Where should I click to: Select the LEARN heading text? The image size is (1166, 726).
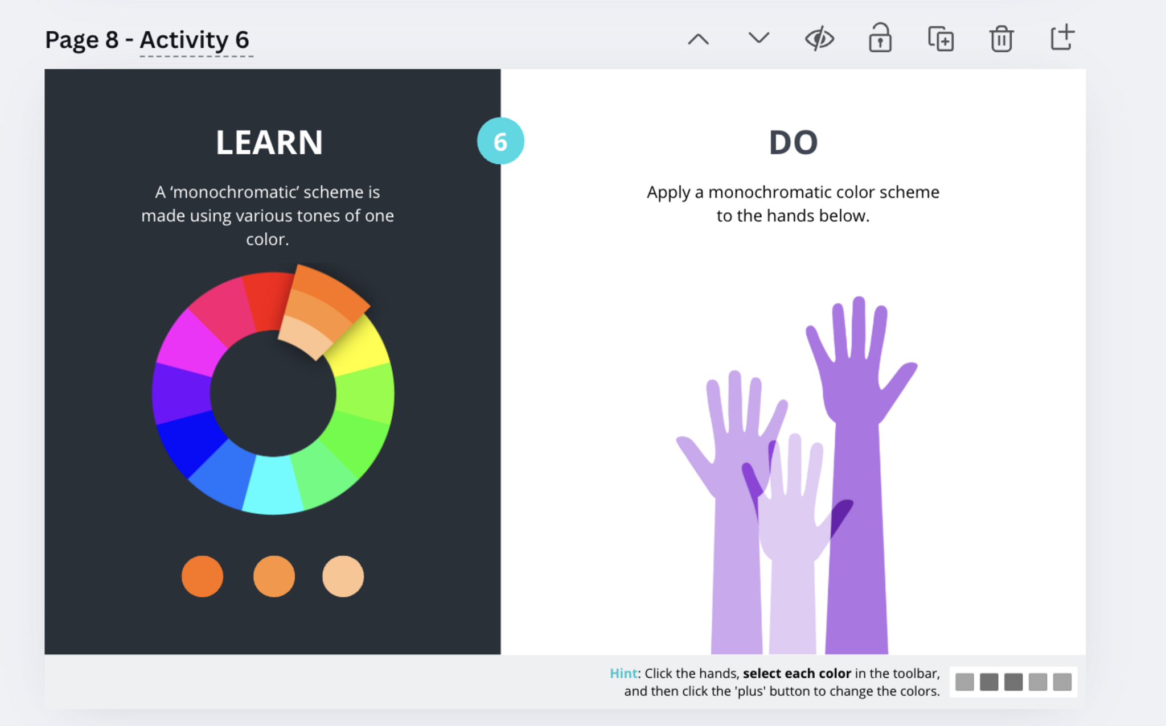pyautogui.click(x=269, y=142)
